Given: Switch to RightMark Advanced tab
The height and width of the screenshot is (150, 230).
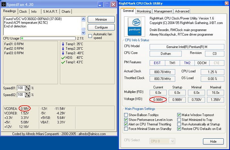Looking at the screenshot, I should [x=182, y=11].
